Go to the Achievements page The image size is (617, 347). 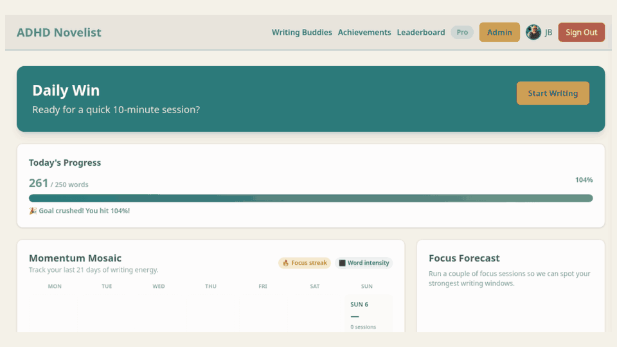364,32
